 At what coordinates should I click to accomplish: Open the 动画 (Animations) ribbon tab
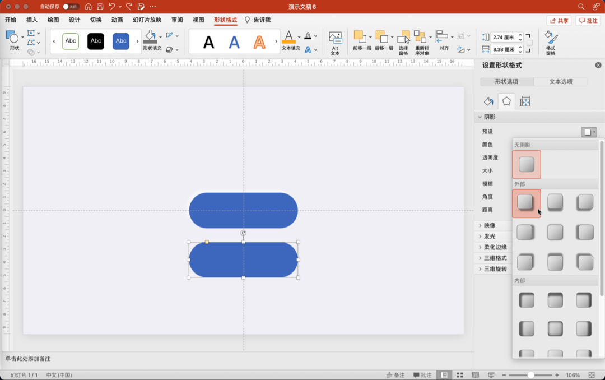(x=117, y=20)
